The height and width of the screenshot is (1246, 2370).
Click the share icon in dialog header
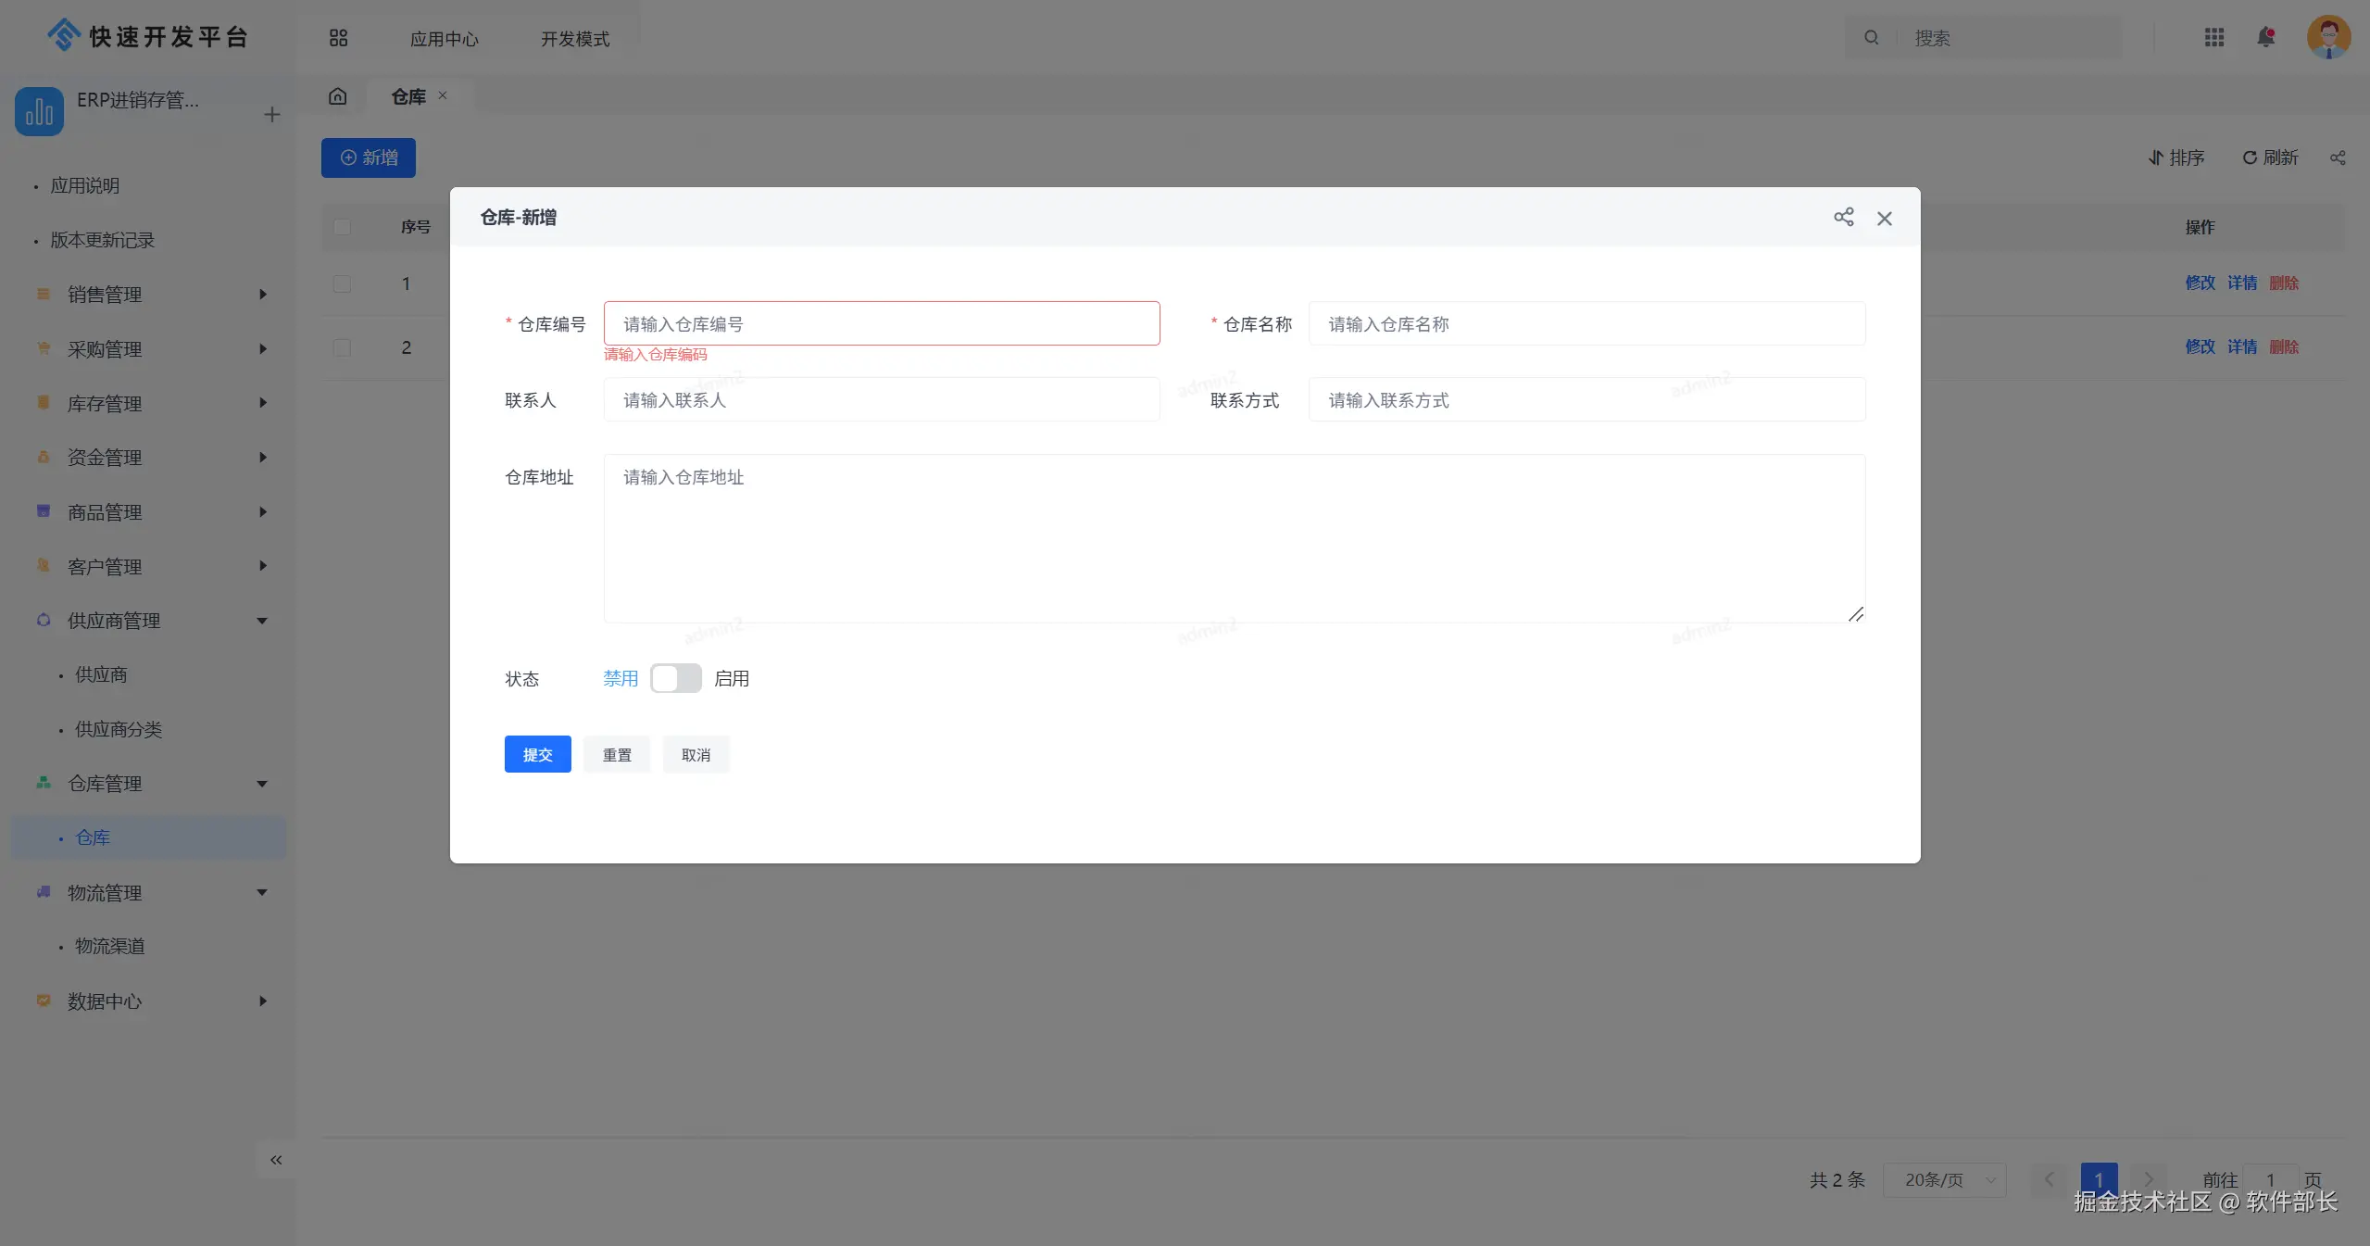coord(1843,217)
